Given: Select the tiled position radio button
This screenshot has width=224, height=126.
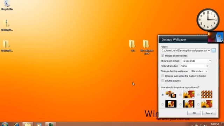Looking at the screenshot, I should 198,95.
